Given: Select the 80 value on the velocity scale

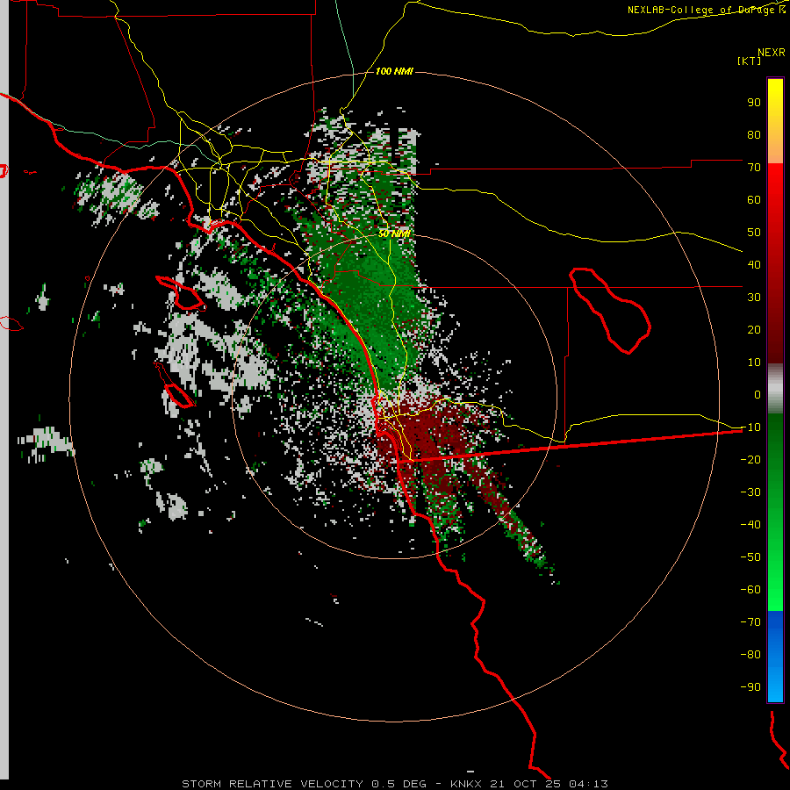Looking at the screenshot, I should [x=754, y=135].
